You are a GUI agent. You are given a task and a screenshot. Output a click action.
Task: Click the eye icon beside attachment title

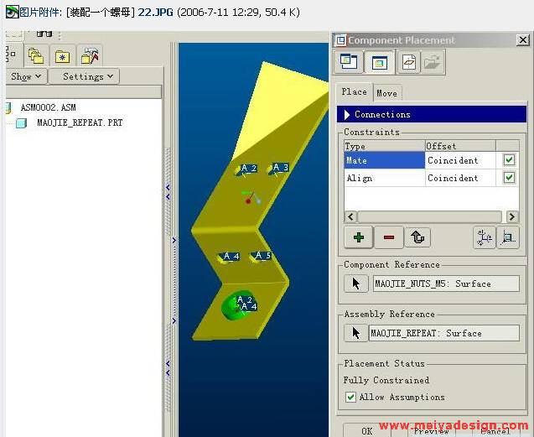point(12,13)
